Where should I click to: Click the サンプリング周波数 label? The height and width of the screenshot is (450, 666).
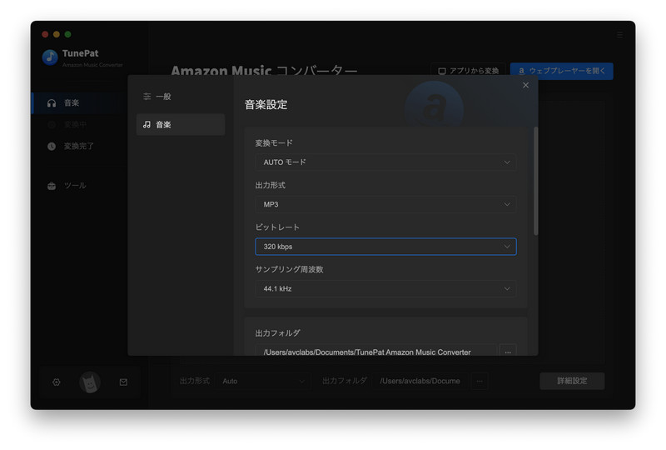coord(289,269)
